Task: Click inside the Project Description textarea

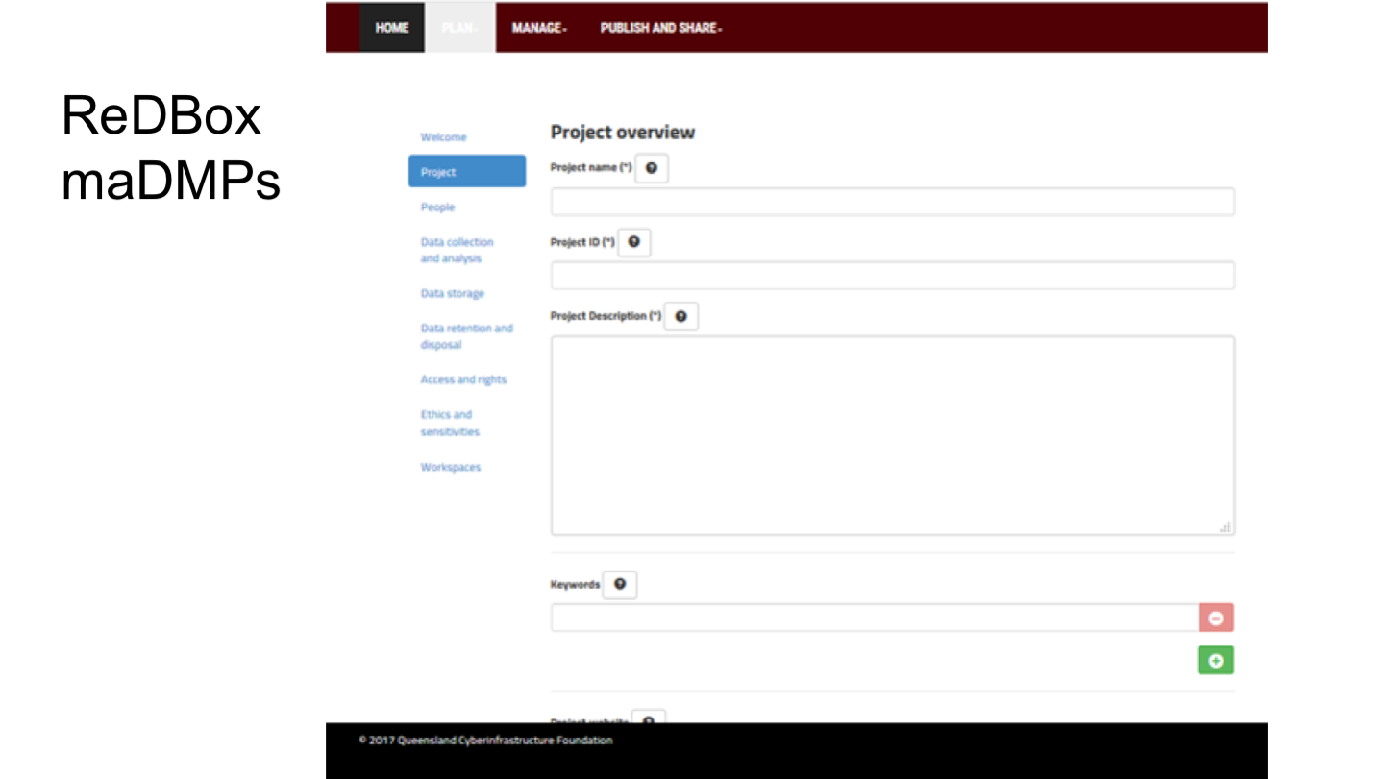Action: pyautogui.click(x=892, y=435)
